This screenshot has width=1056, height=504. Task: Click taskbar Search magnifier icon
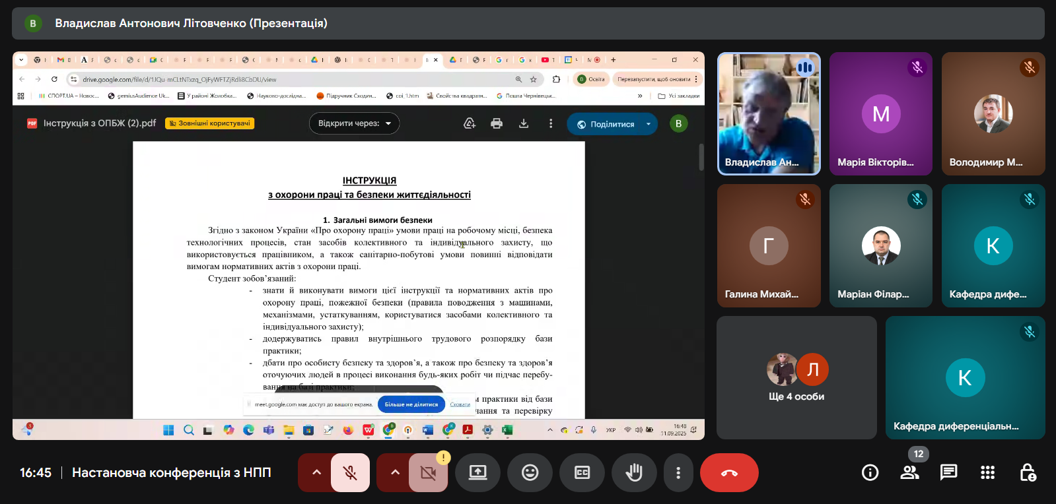click(x=189, y=430)
